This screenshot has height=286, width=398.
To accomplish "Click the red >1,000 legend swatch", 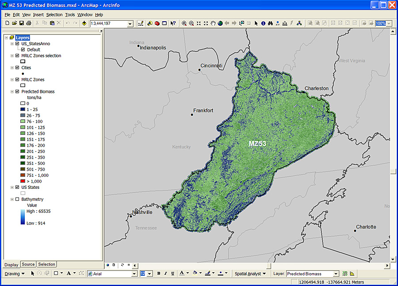I will click(23, 181).
